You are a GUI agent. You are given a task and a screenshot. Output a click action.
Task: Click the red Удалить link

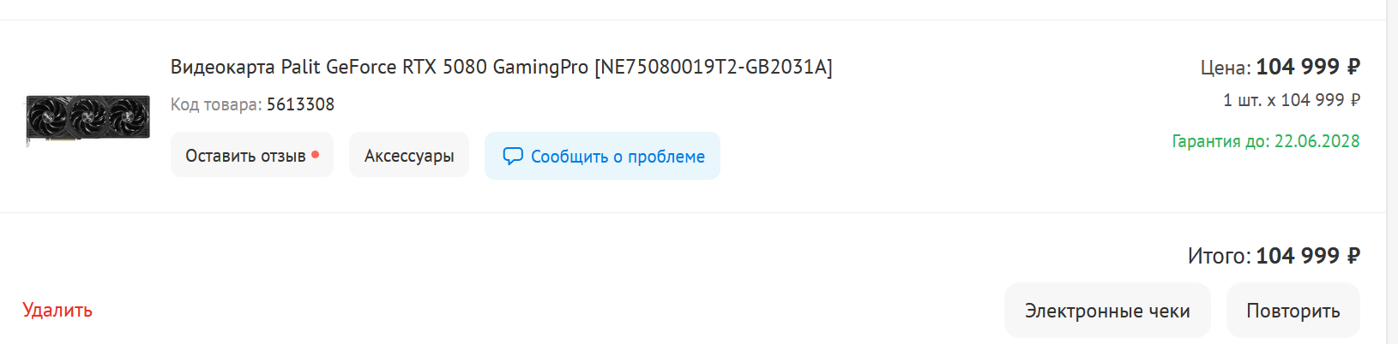pos(57,310)
